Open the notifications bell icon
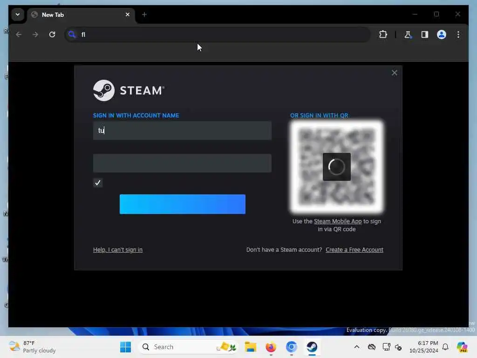Viewport: 477px width, 358px height. point(445,347)
